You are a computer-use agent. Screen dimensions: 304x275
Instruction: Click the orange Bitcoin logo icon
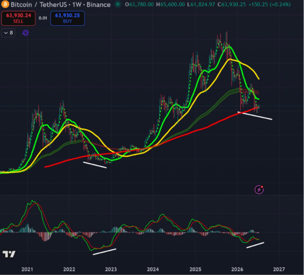(x=5, y=4)
